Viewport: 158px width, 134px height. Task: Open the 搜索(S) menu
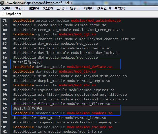tap(34, 8)
